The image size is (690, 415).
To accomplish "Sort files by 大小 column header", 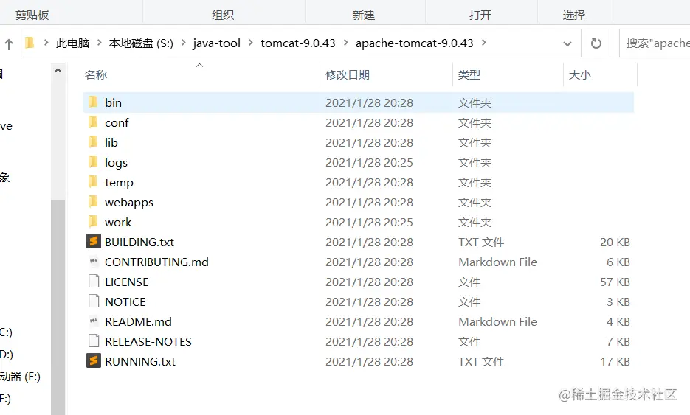I will coord(579,74).
